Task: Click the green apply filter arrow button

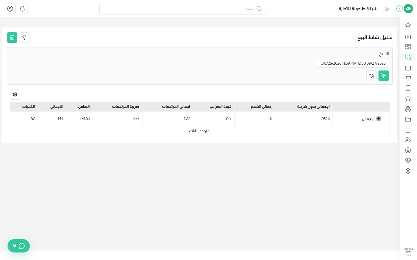Action: point(384,76)
